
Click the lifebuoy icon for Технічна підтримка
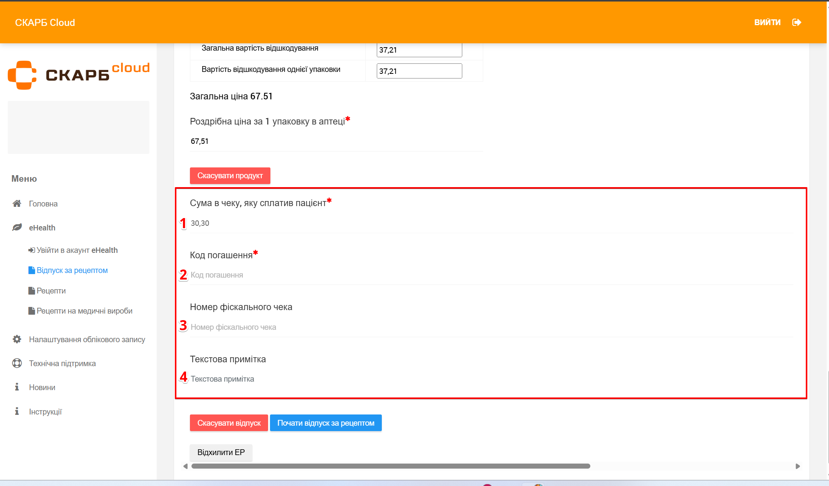(17, 363)
